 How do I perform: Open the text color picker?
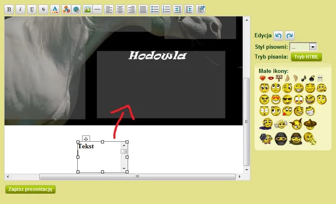click(54, 10)
